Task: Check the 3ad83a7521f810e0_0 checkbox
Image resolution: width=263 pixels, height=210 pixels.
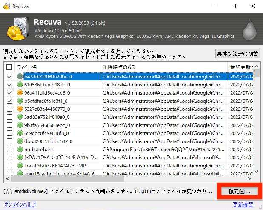Action: tap(9, 117)
